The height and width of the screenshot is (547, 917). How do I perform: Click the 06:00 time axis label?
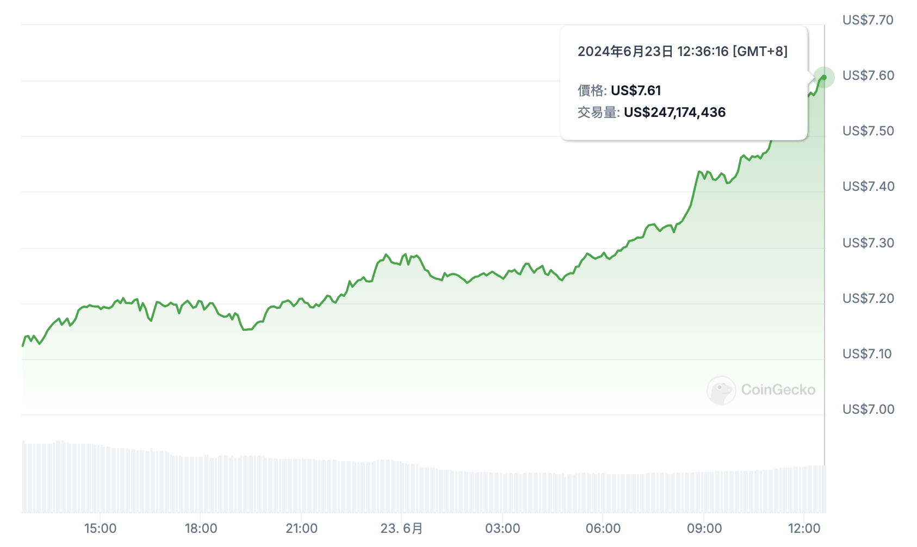click(603, 529)
